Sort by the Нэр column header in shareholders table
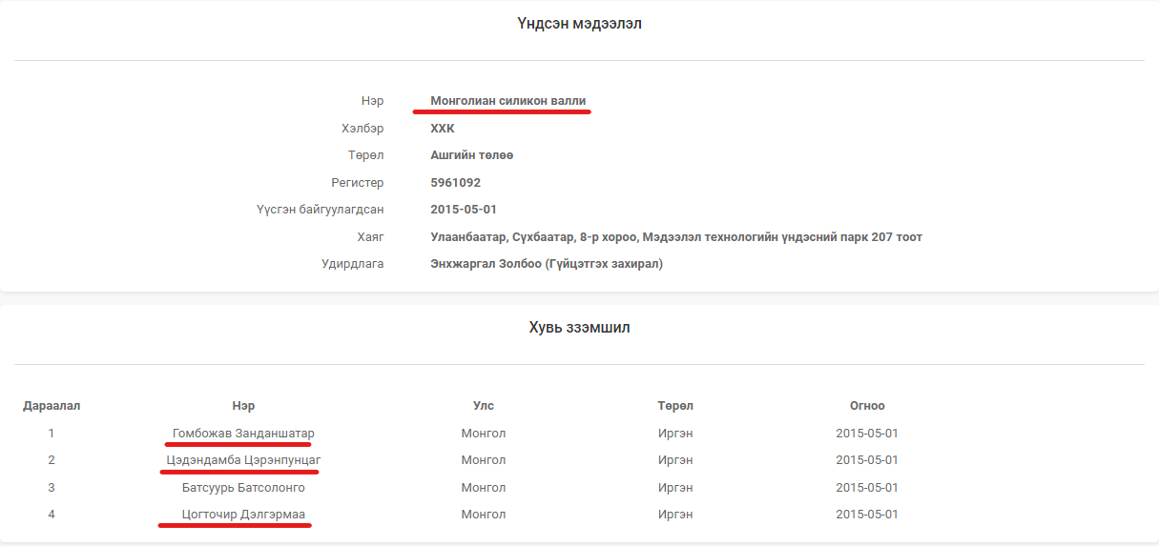The width and height of the screenshot is (1159, 546). (x=243, y=406)
